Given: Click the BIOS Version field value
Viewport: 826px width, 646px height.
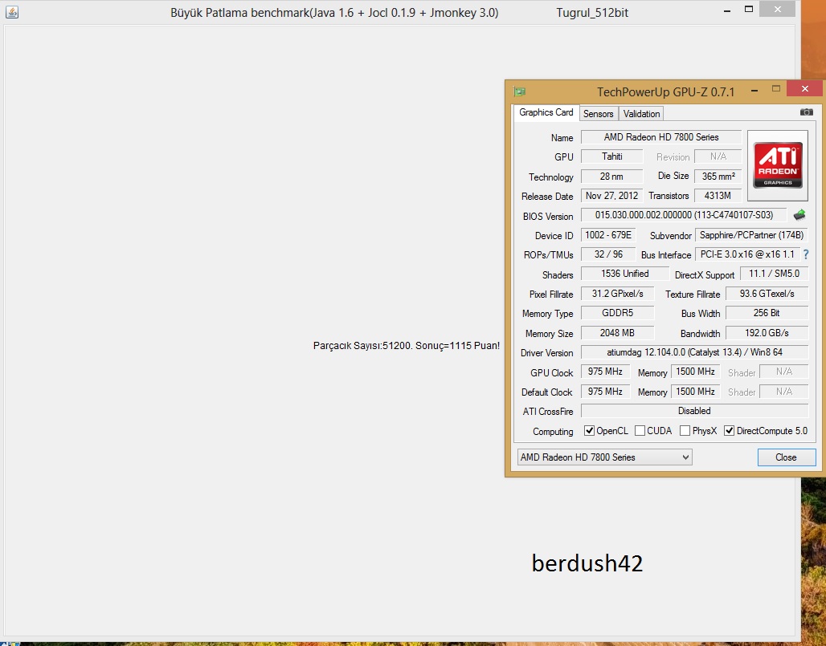Looking at the screenshot, I should point(684,215).
